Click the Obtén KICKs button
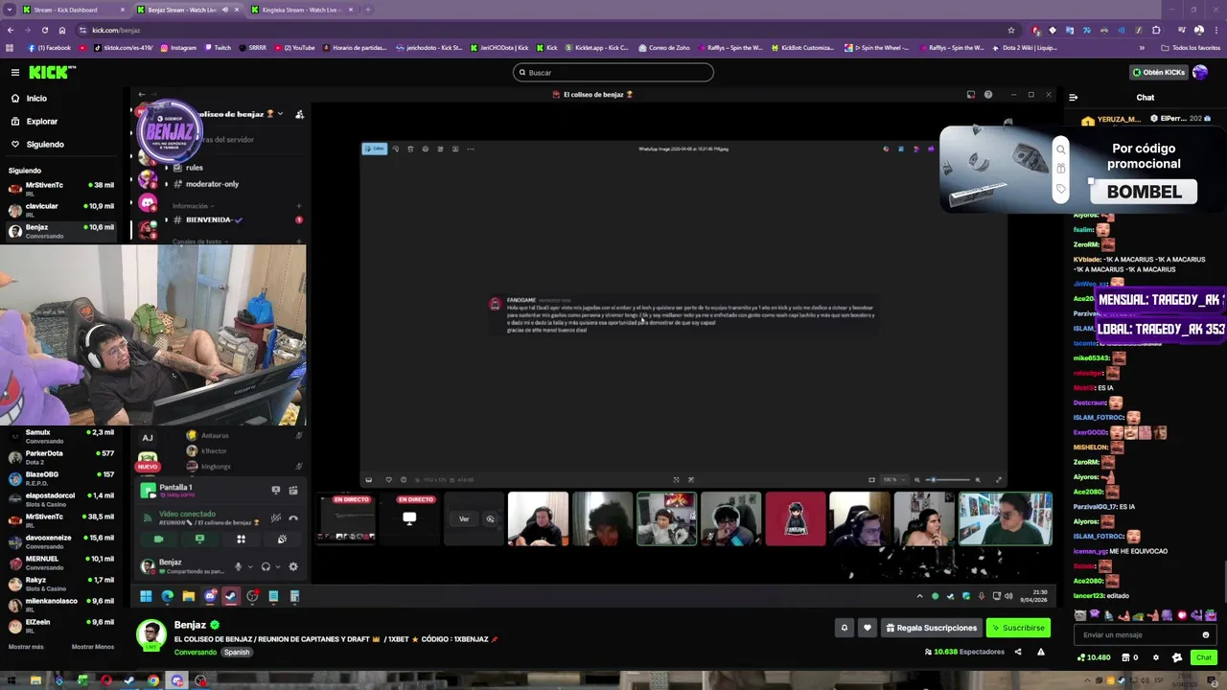This screenshot has width=1227, height=690. (x=1159, y=72)
